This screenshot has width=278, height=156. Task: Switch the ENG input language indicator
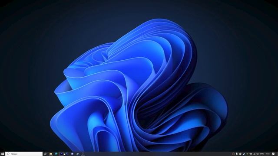[262, 154]
